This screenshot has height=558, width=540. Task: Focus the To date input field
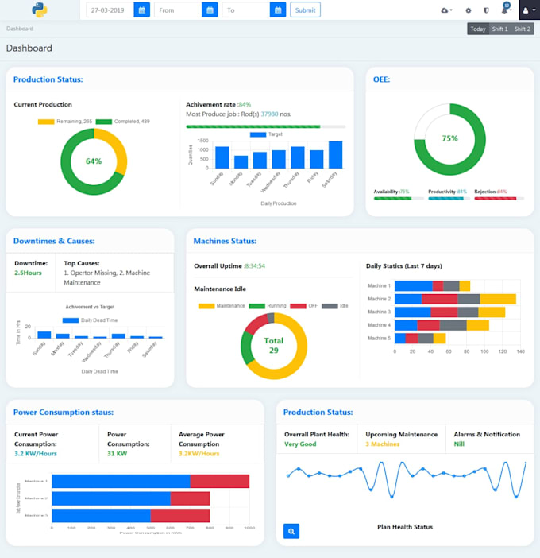(x=246, y=10)
